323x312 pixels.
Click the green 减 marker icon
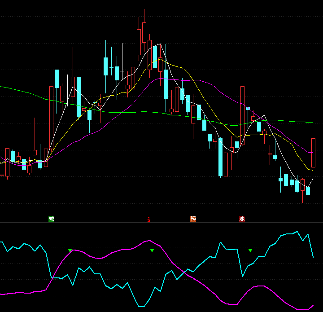click(x=51, y=219)
